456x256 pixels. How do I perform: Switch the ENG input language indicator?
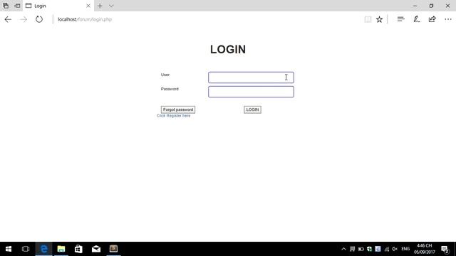point(405,249)
